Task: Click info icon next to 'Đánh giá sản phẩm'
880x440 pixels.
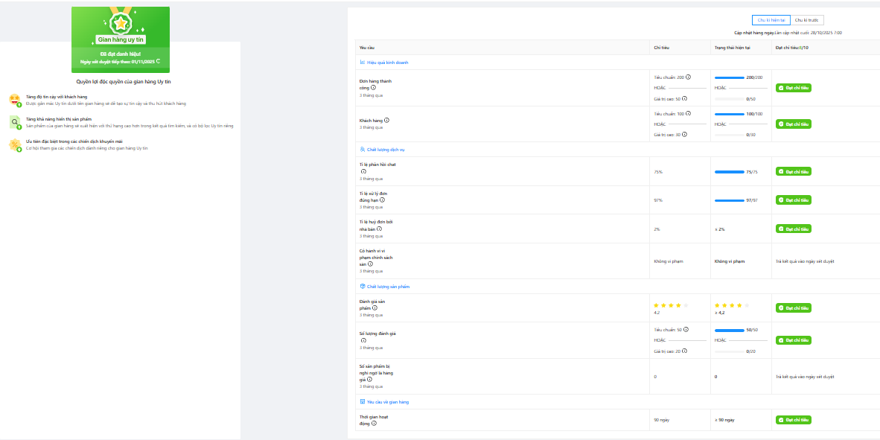Action: (x=374, y=307)
